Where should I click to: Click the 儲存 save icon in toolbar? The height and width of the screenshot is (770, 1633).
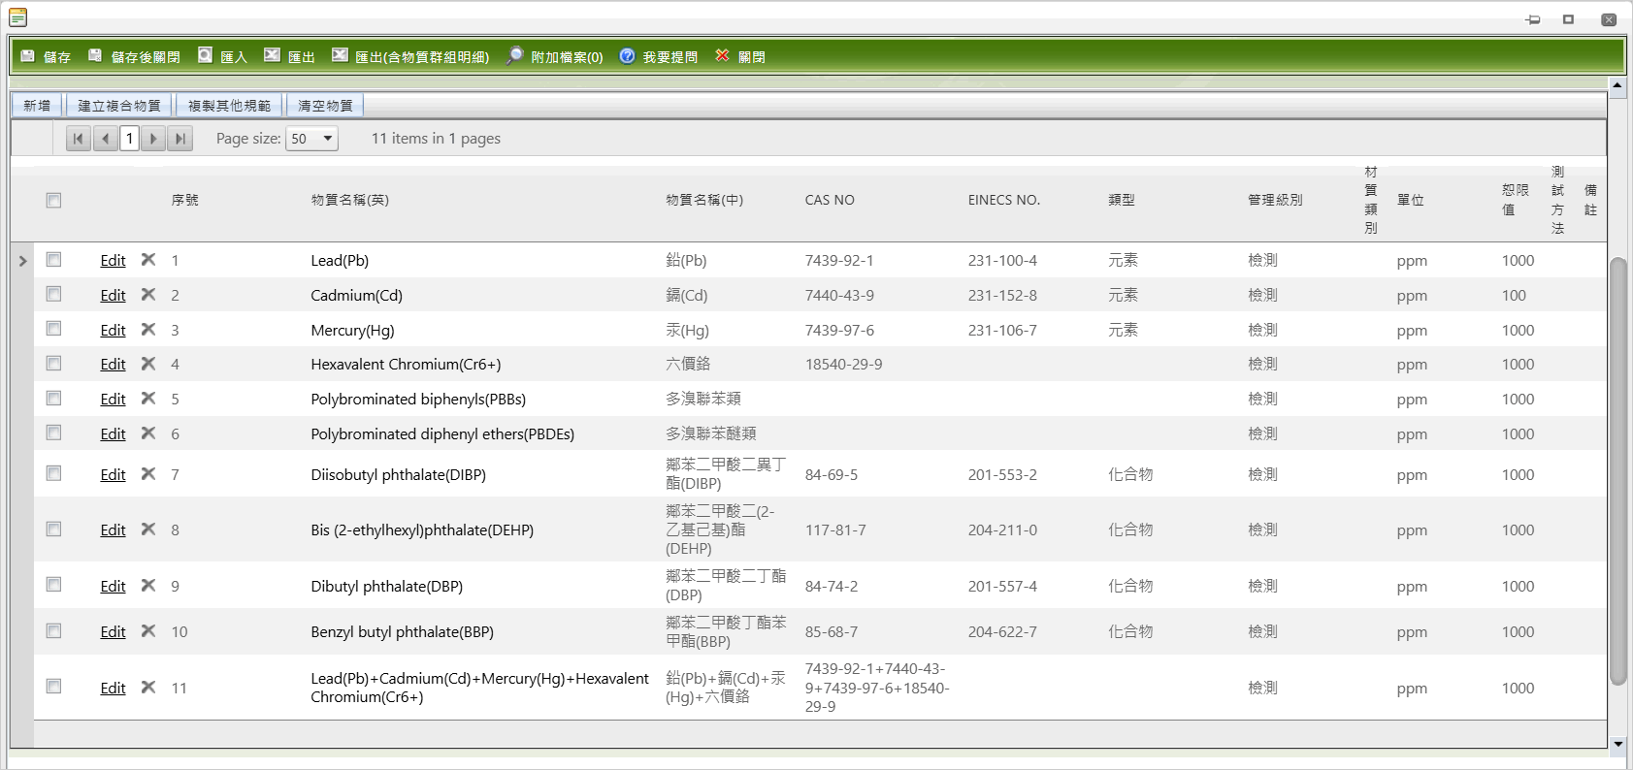tap(28, 56)
